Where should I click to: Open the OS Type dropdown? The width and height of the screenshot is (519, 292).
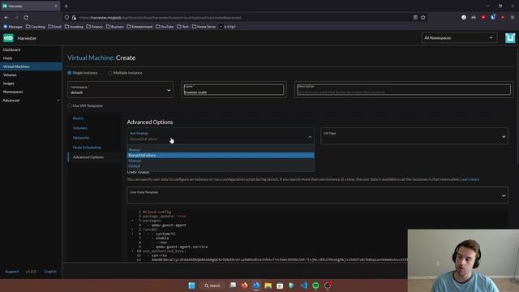(x=414, y=136)
